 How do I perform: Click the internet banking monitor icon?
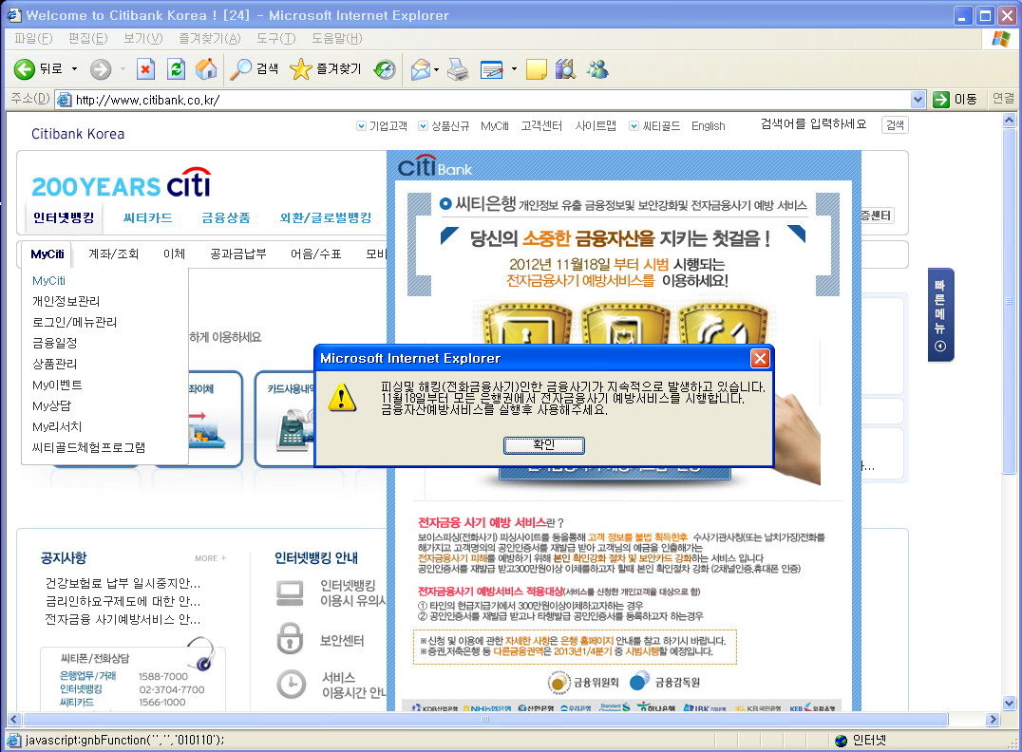click(x=290, y=593)
